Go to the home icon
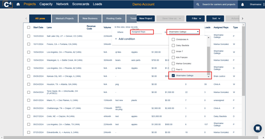Image resolution: width=265 pixels, height=139 pixels. [18, 4]
